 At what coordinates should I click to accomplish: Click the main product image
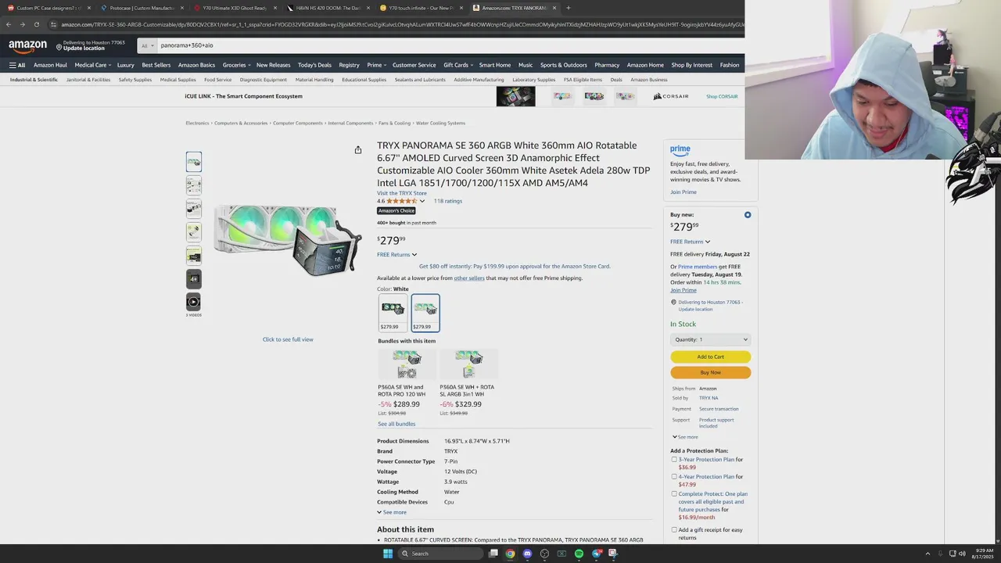[288, 238]
